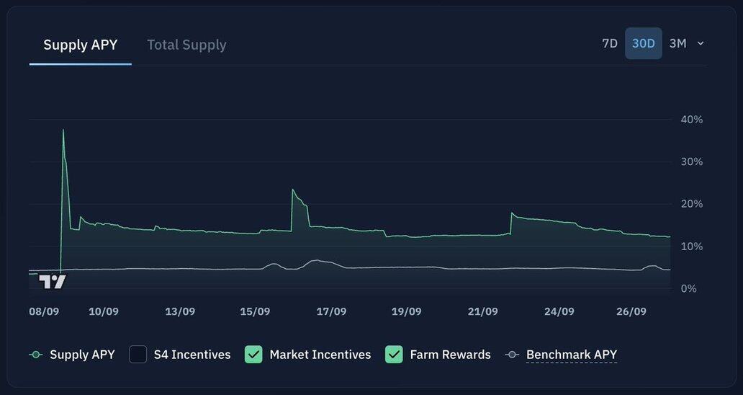Switch to the Total Supply tab
Image resolution: width=743 pixels, height=395 pixels.
pos(186,45)
